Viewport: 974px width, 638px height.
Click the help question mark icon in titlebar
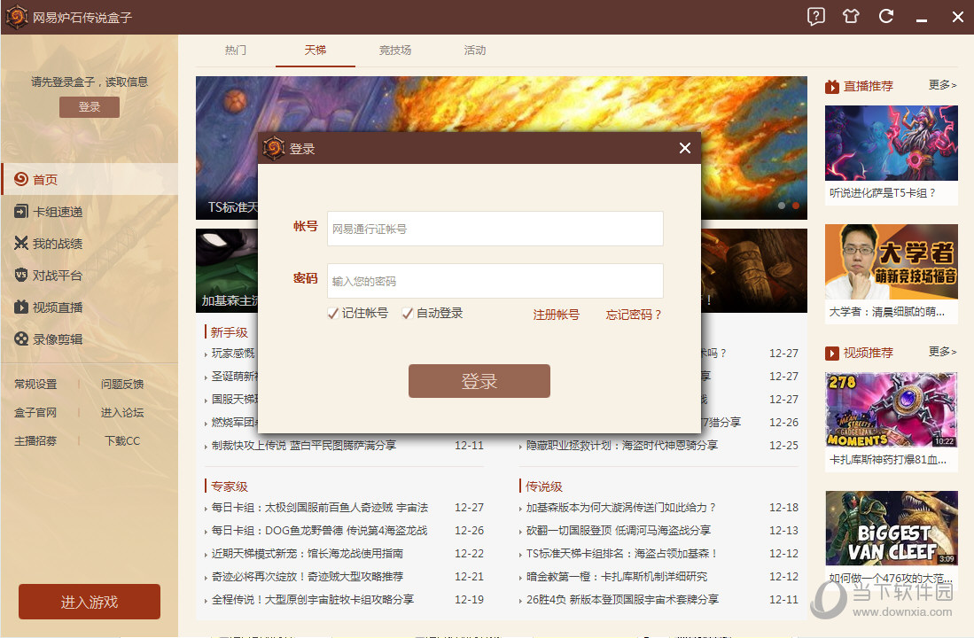(814, 17)
